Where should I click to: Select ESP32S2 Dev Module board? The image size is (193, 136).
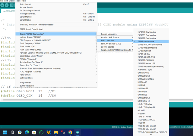pyautogui.click(x=151, y=38)
